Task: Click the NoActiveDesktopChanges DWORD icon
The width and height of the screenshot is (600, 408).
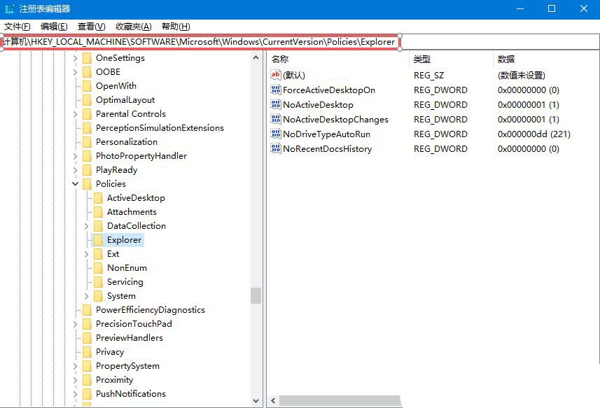Action: pos(276,119)
